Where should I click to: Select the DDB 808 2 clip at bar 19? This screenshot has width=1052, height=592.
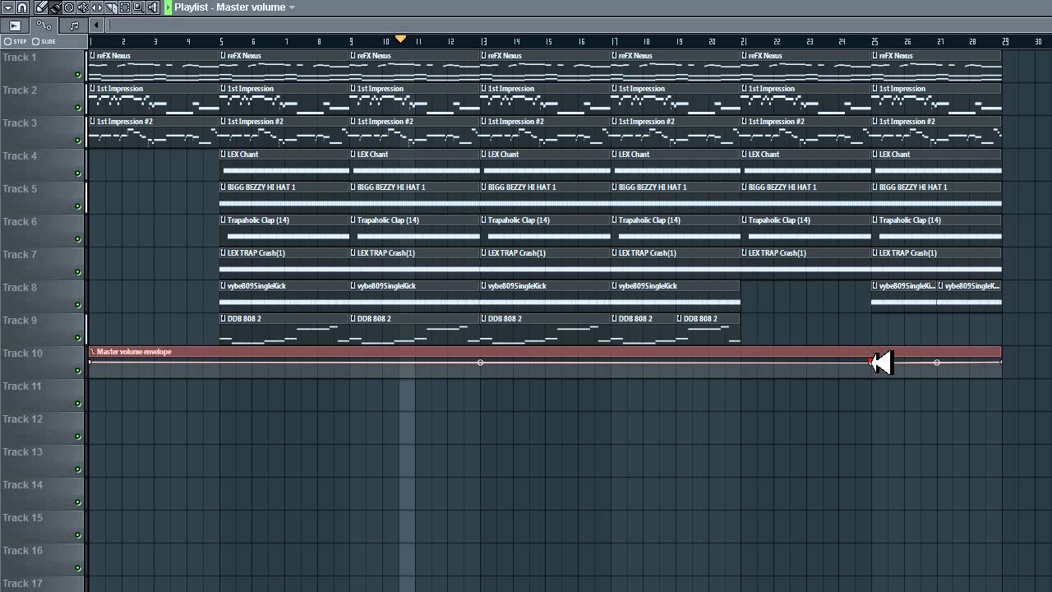[x=708, y=329]
